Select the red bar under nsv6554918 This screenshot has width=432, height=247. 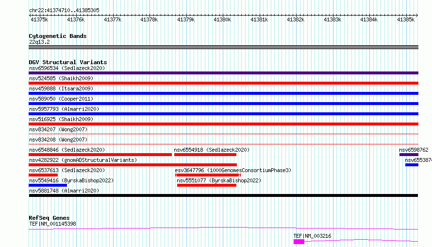click(x=205, y=155)
